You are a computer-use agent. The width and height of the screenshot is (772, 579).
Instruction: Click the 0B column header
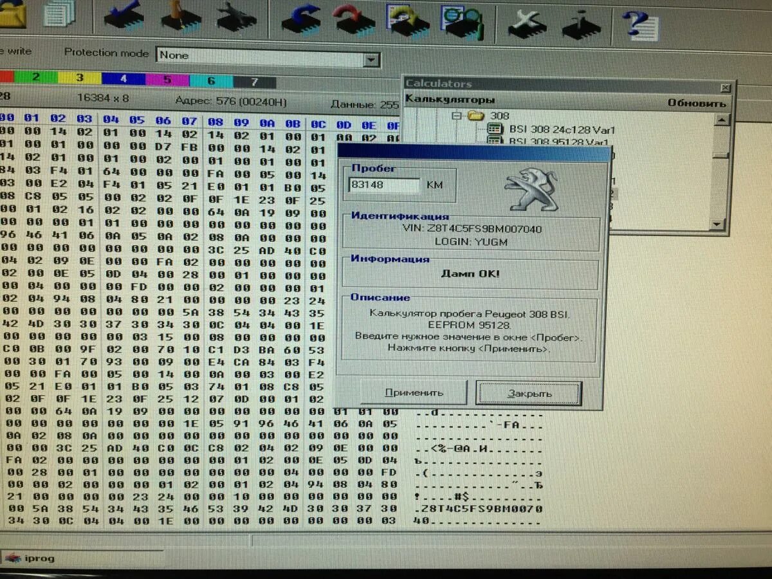click(x=293, y=123)
